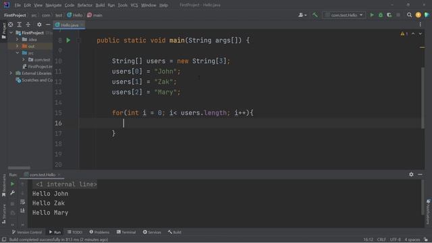
Task: Click JetBrains toolbox icon at top right
Action: click(x=427, y=15)
